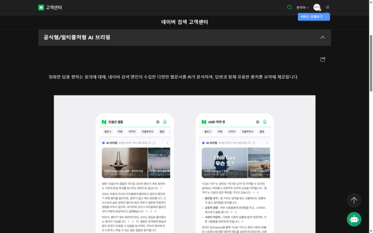Select the 인플루언서 tab in the 인셉션 결말 mockup
373x233 pixels.
click(147, 132)
